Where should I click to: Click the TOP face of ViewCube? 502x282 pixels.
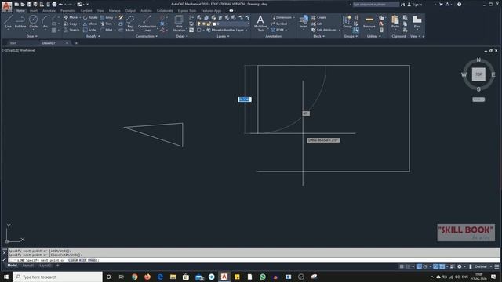pos(478,74)
